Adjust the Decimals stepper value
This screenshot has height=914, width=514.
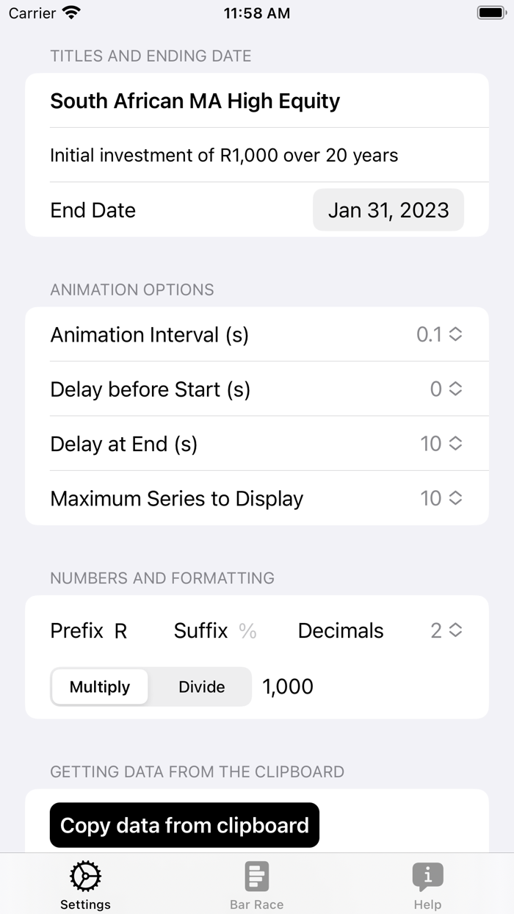pyautogui.click(x=446, y=630)
